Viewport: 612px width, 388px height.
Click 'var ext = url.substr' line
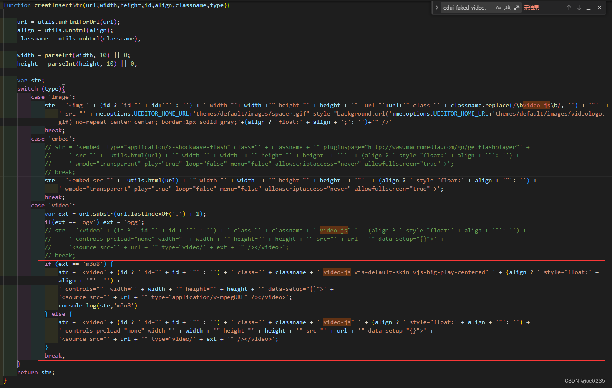point(125,214)
